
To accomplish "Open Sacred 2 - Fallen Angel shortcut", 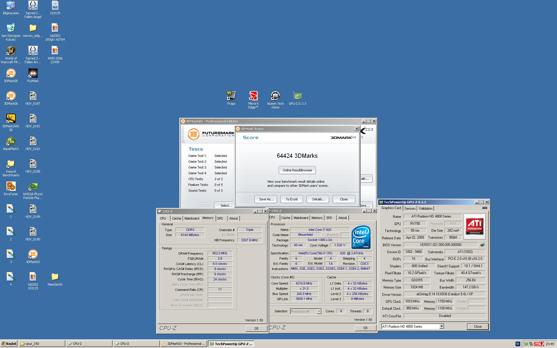I will coord(33,10).
